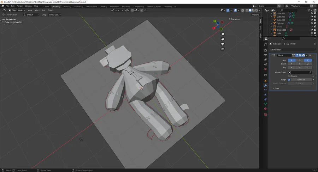The height and width of the screenshot is (172, 318).
Task: Switch to the Shading workspace tab
Action: [104, 6]
